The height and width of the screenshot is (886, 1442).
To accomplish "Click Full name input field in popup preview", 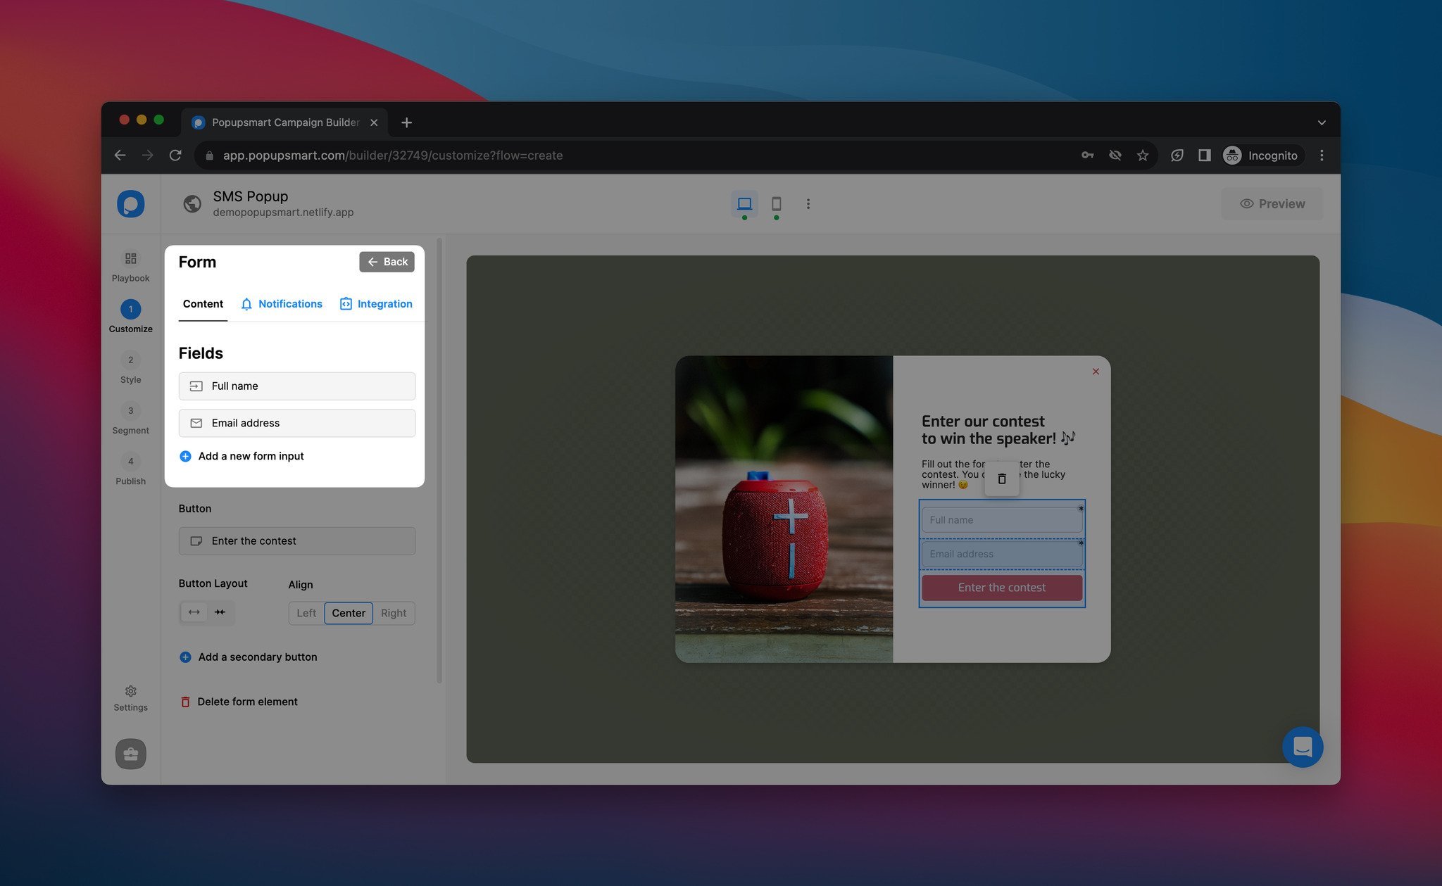I will (1000, 519).
